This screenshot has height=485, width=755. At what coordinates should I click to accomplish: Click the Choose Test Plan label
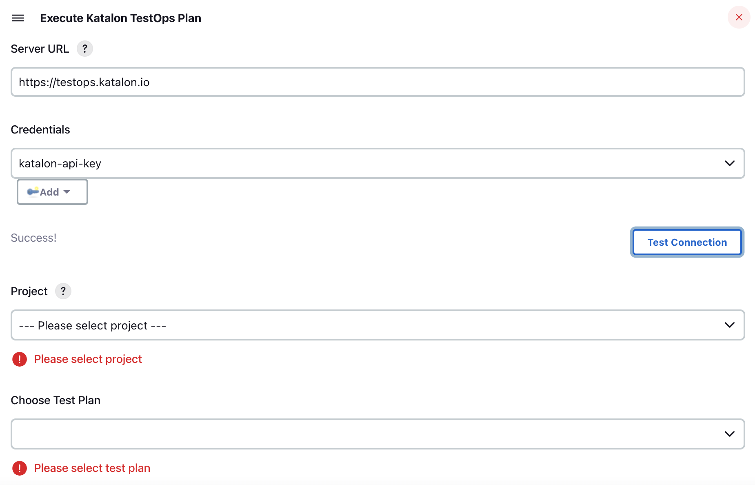[x=56, y=400]
